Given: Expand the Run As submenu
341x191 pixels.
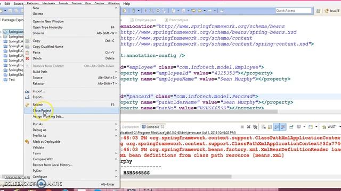Looking at the screenshot, I should tap(72, 124).
